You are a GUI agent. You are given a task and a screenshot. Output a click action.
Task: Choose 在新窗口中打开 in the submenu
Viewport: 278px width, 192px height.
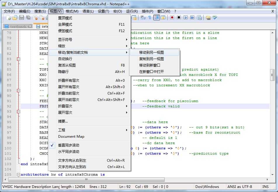pos(154,71)
